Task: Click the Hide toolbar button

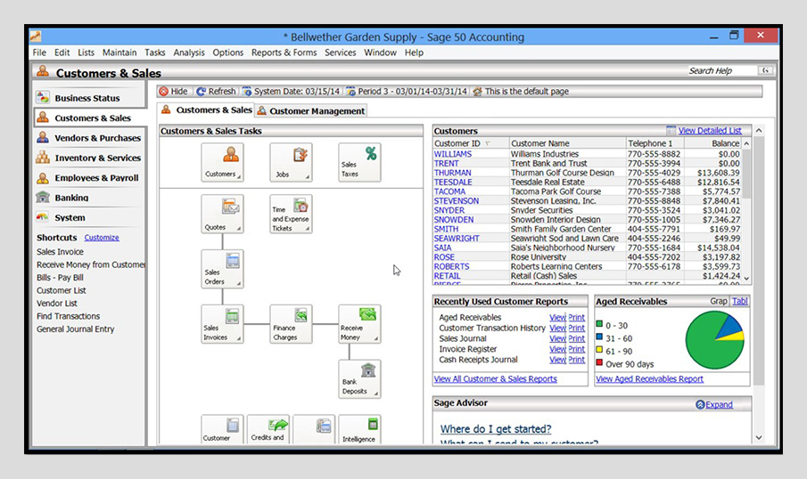Action: (x=174, y=92)
